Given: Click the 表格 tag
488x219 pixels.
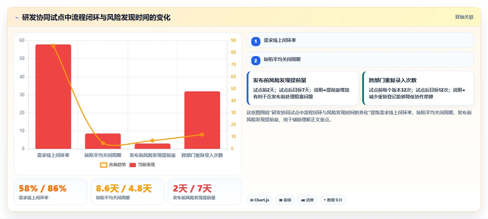Looking at the screenshot, I should click(x=285, y=200).
